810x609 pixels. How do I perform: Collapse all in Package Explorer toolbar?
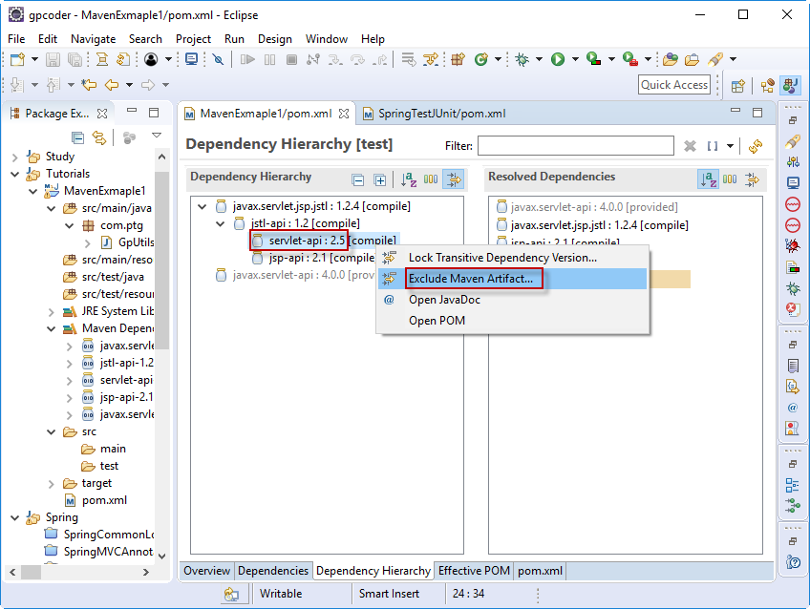tap(77, 137)
